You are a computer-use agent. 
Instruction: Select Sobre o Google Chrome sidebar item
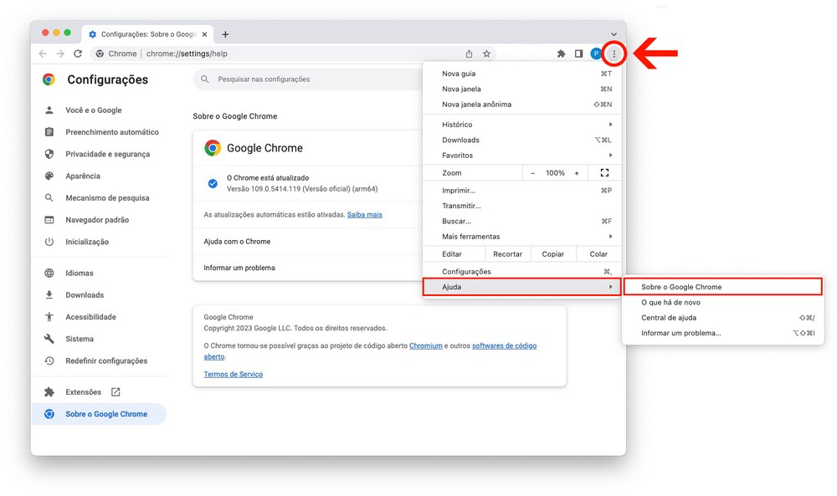(x=100, y=414)
